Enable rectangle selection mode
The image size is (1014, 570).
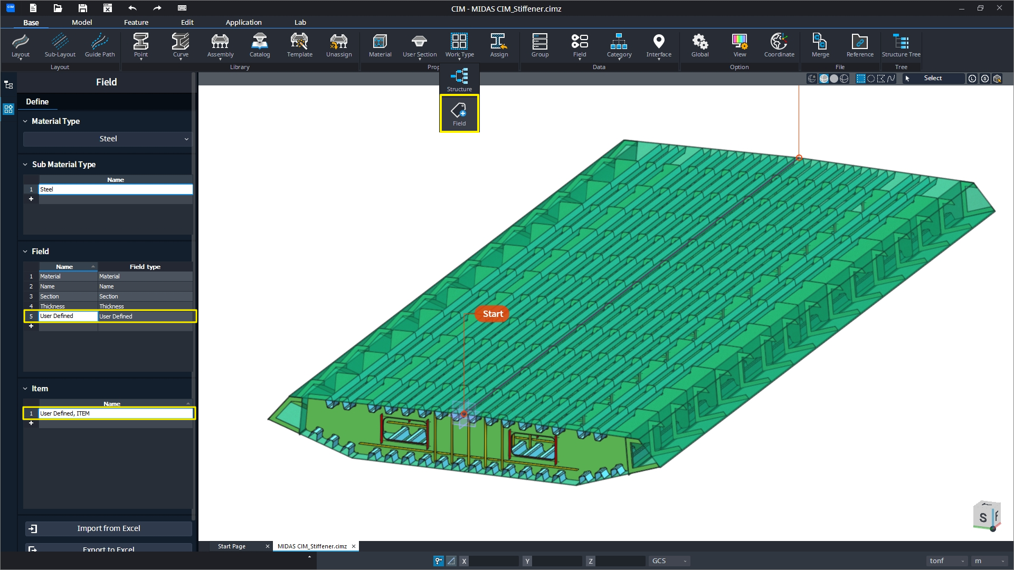[861, 79]
